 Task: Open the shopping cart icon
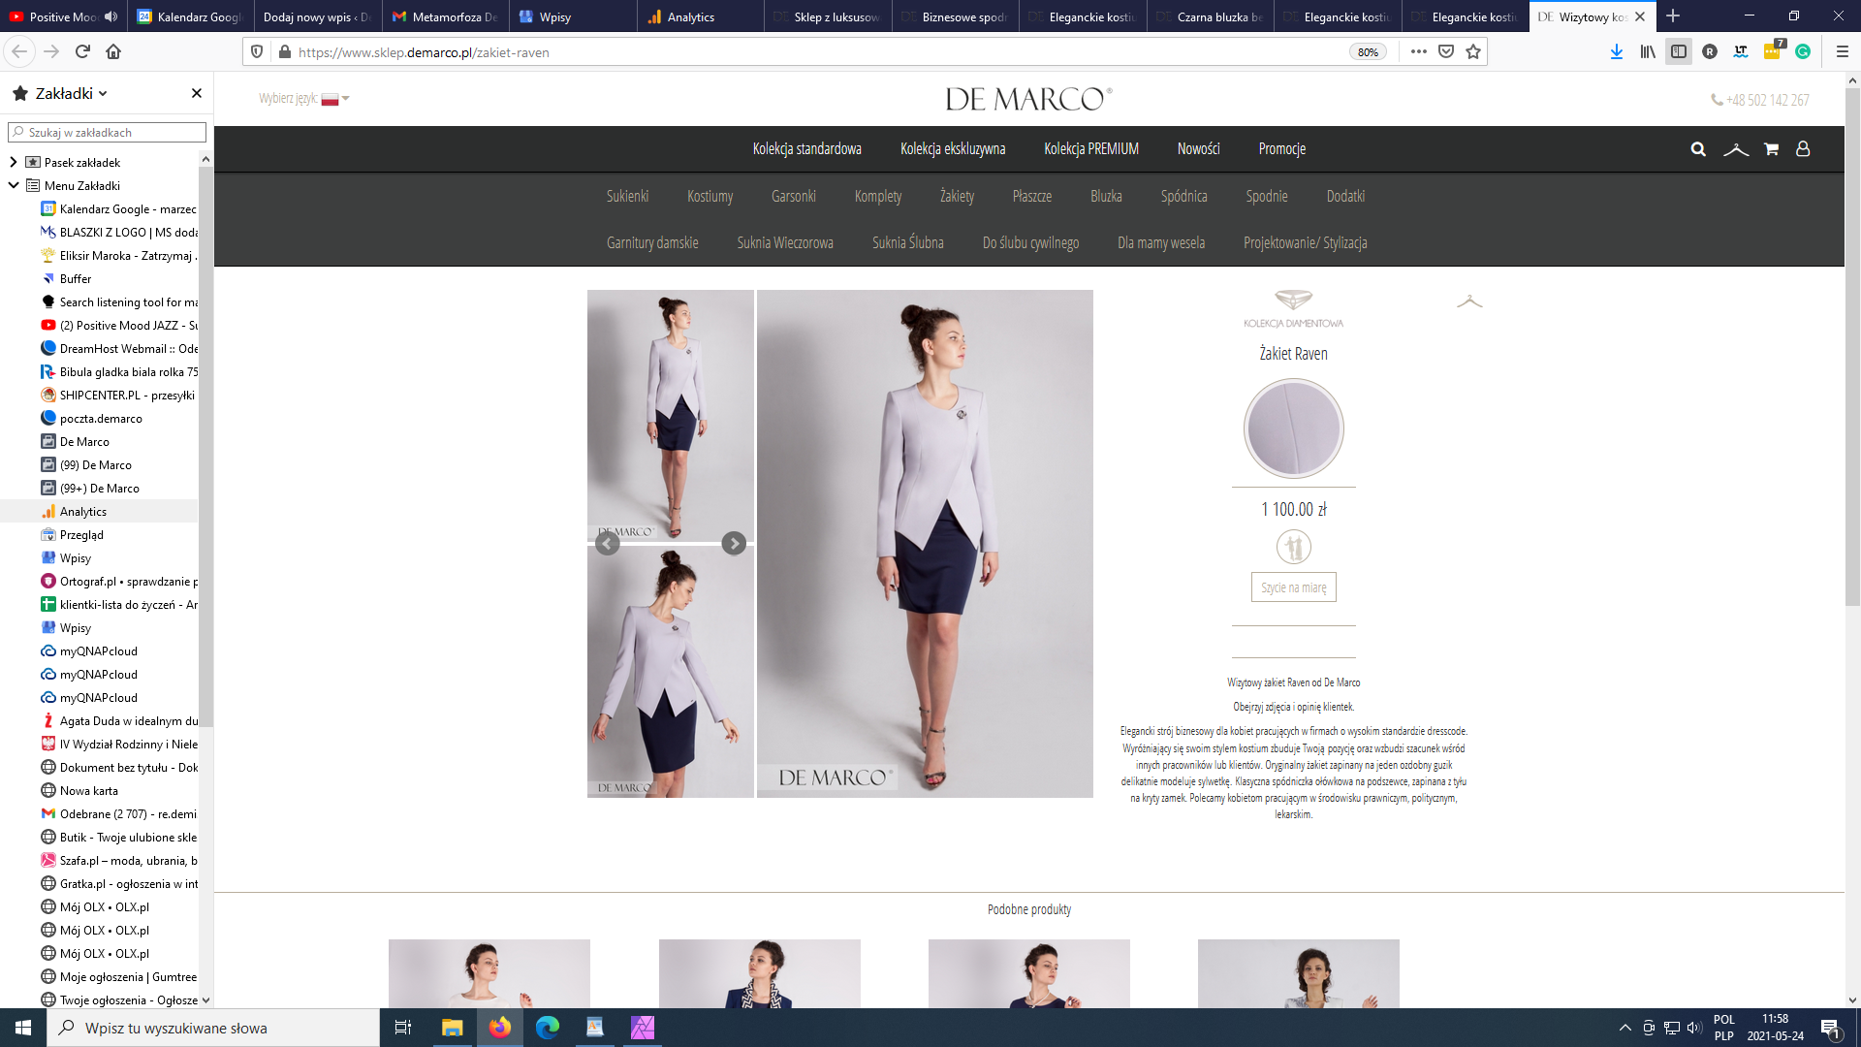click(x=1771, y=149)
